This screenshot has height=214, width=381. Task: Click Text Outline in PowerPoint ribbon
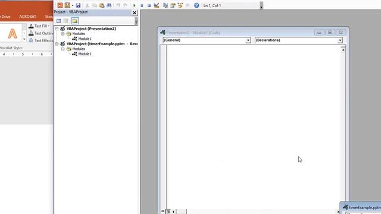click(40, 33)
